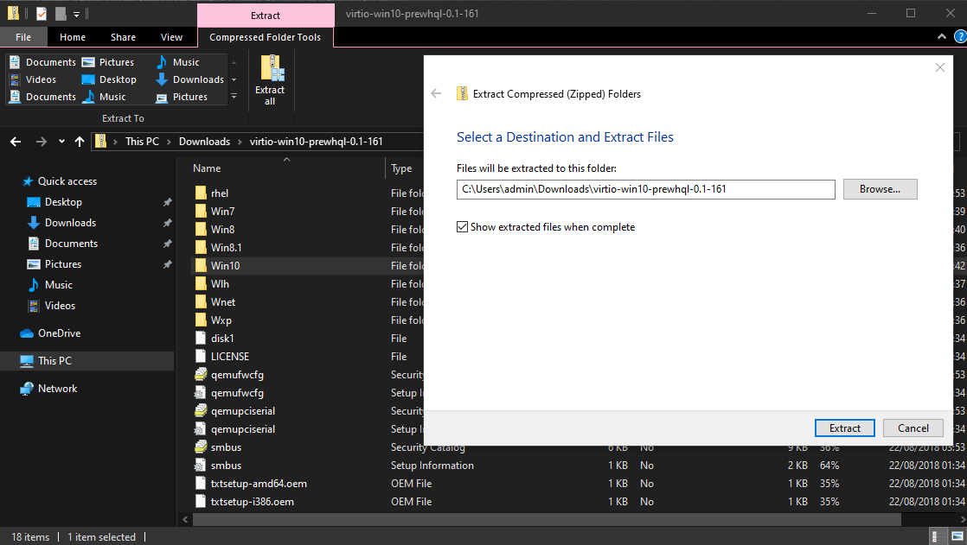
Task: Open Documents in the navigation pane
Action: point(62,244)
